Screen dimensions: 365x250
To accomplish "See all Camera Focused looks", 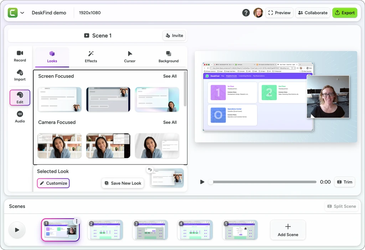I will 170,122.
